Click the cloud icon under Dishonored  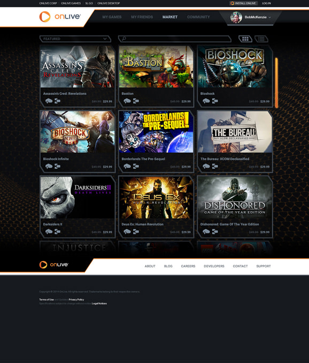(x=206, y=232)
